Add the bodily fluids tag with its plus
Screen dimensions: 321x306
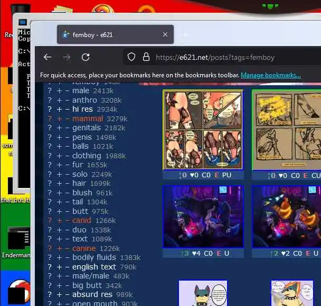[59, 258]
